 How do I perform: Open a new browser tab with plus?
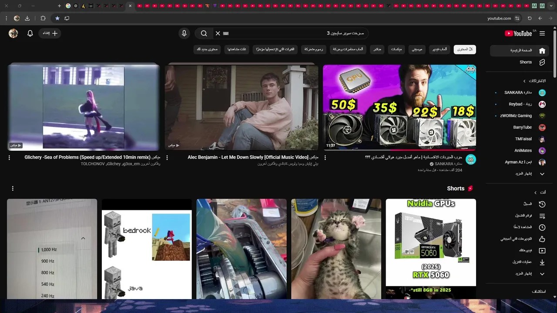59,6
